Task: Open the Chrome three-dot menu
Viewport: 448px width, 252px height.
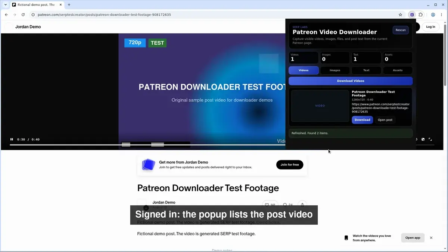Action: point(442,15)
